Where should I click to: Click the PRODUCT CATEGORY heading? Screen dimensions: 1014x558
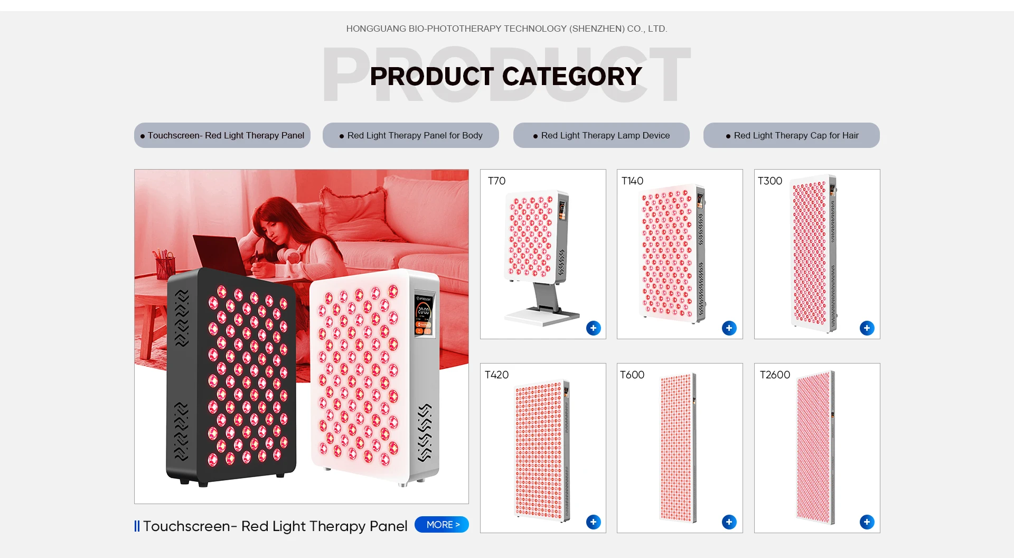[506, 77]
